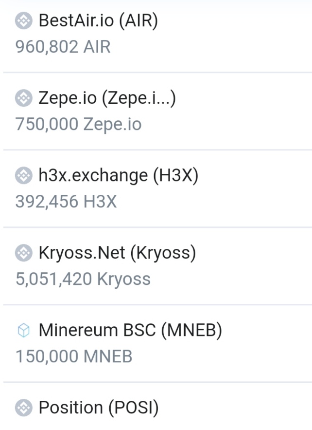Open the Kryoss.Net (Kryoss) token name
The height and width of the screenshot is (430, 312).
117,253
